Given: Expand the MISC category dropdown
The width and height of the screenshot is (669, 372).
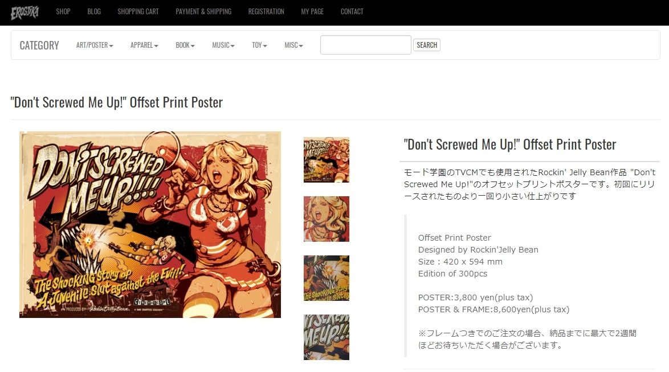Looking at the screenshot, I should [x=293, y=45].
